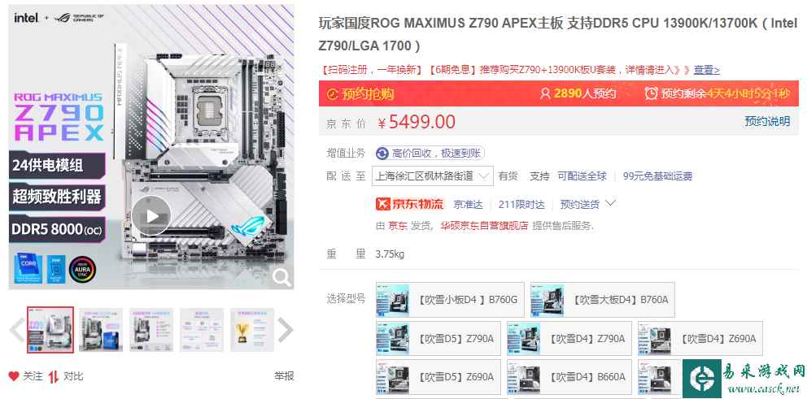Select the trophy thumbnail image
Screen dimensions: 807x399
click(x=252, y=330)
